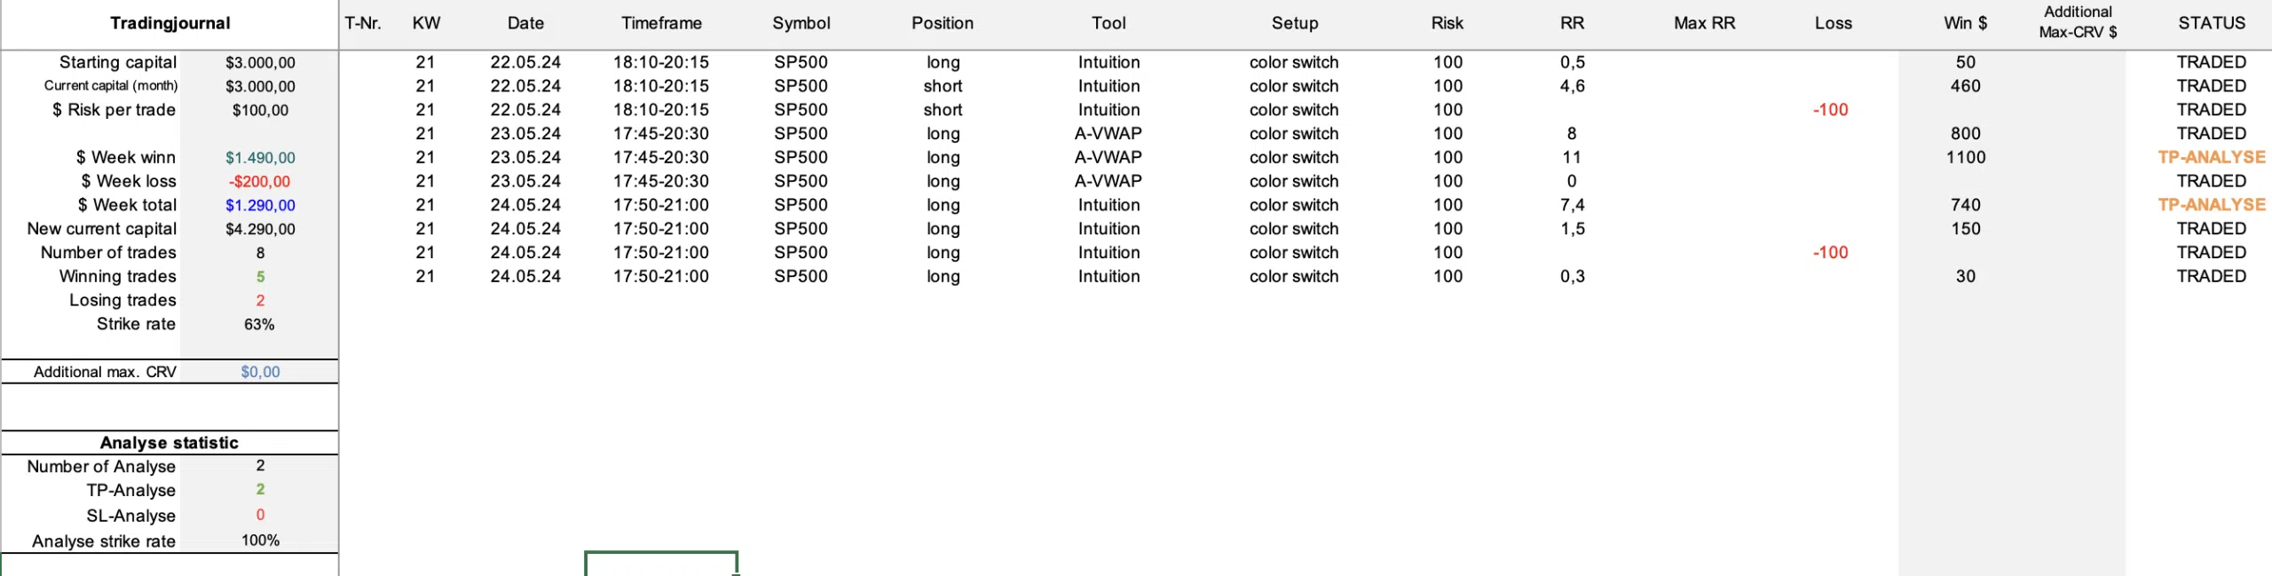Viewport: 2272px width, 576px height.
Task: Click the Analyse statistic section heading
Action: (170, 443)
